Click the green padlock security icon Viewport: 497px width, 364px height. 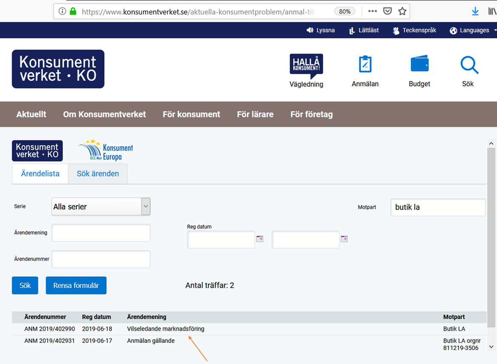click(73, 11)
